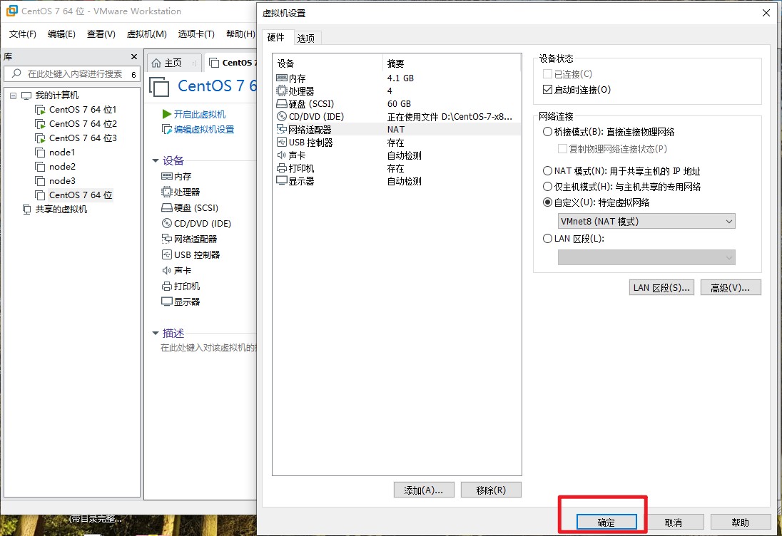782x536 pixels.
Task: Click the 帮助 button in dialog
Action: tap(740, 522)
